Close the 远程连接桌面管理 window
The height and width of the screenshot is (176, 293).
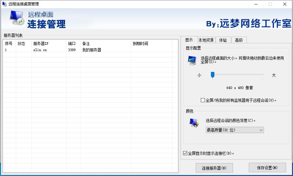click(x=285, y=4)
